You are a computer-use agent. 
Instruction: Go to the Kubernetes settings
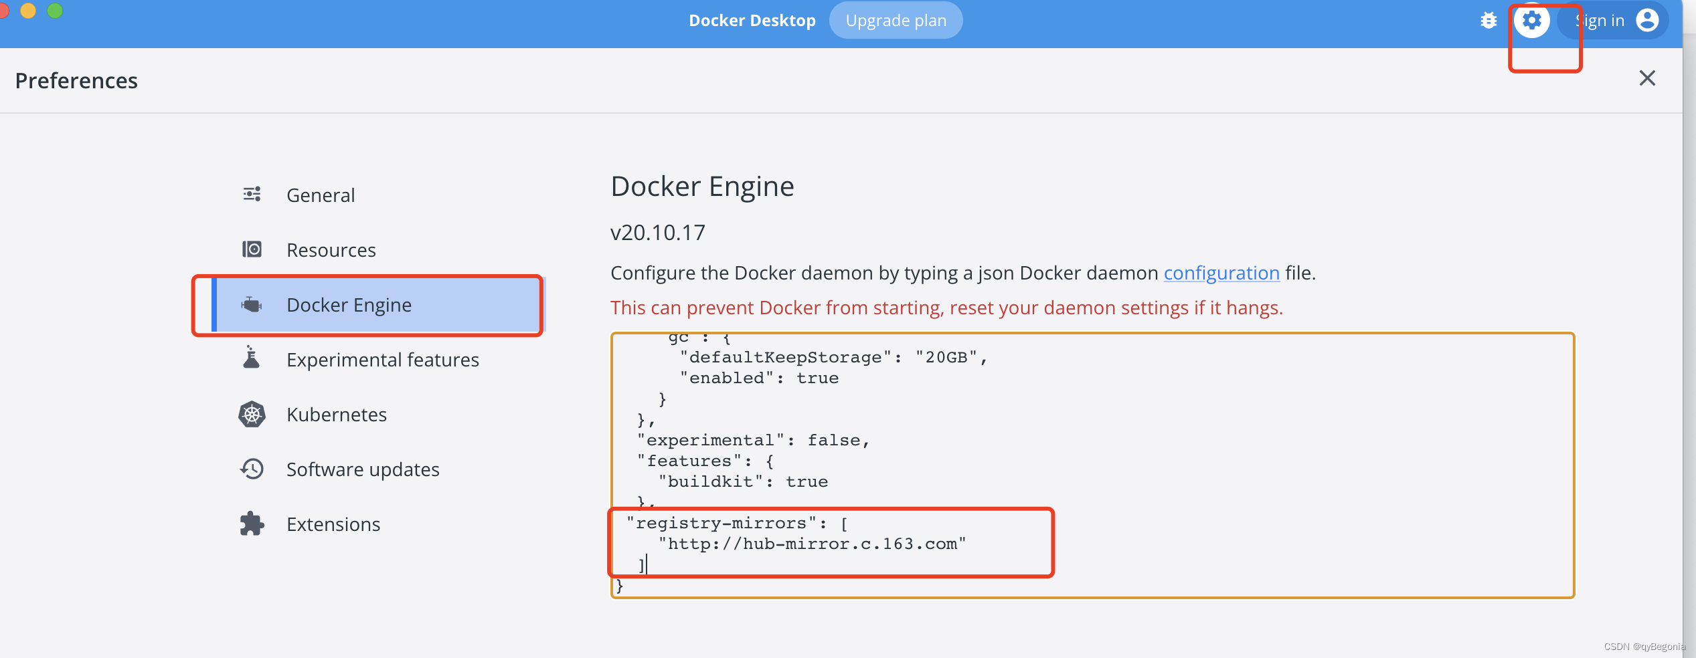pos(379,414)
